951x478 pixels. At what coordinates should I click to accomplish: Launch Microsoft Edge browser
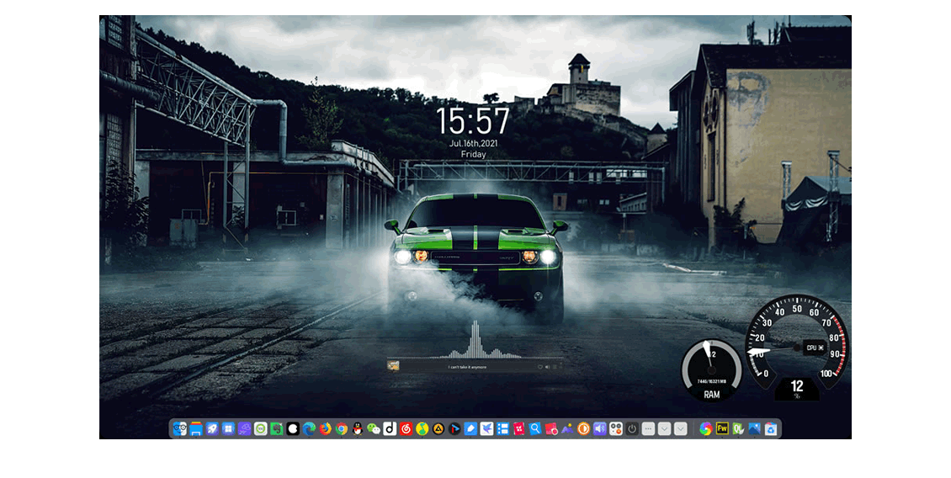tap(309, 429)
